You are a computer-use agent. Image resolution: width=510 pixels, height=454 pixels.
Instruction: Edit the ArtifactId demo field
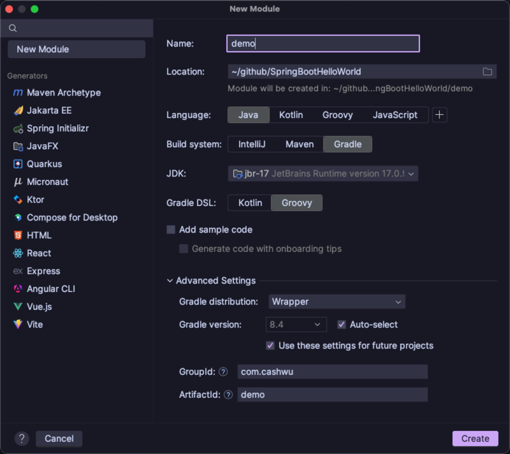point(332,395)
